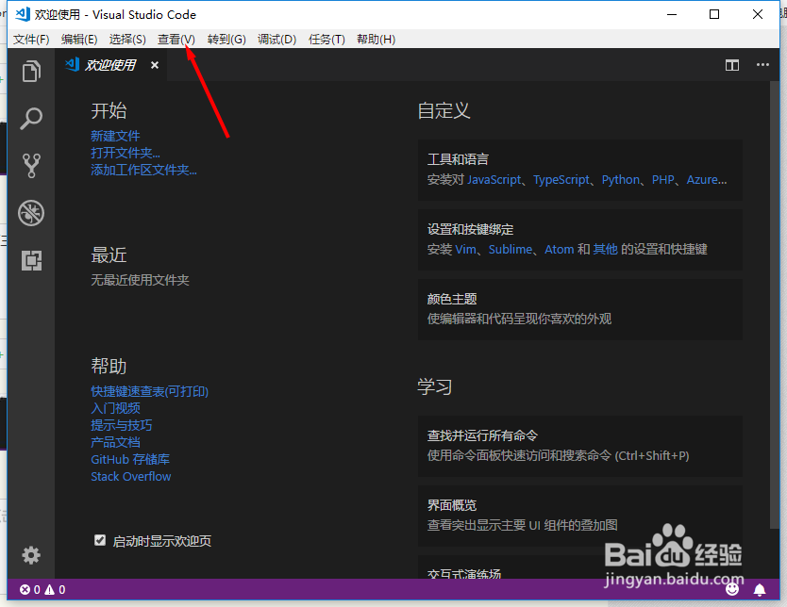The image size is (787, 607).
Task: Open the 入门视频 link
Action: (x=115, y=408)
